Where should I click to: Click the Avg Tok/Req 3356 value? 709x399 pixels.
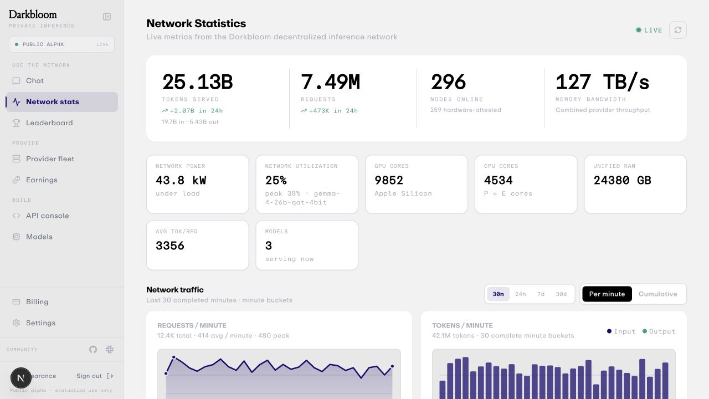[170, 246]
